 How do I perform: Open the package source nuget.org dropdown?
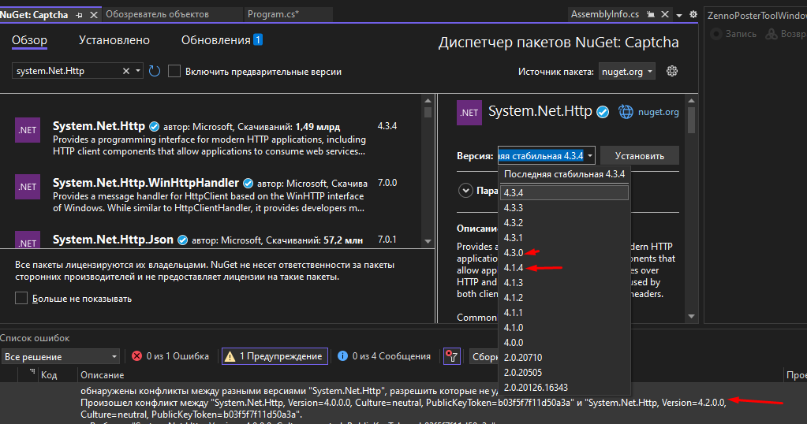pyautogui.click(x=626, y=71)
